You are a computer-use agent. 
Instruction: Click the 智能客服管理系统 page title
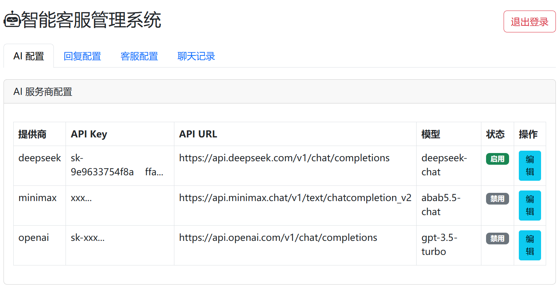[x=91, y=20]
